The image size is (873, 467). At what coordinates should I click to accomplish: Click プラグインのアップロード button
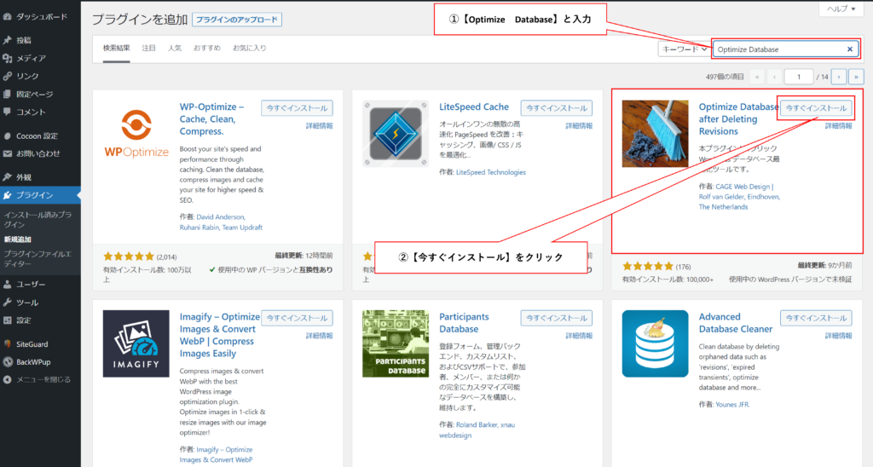coord(237,20)
